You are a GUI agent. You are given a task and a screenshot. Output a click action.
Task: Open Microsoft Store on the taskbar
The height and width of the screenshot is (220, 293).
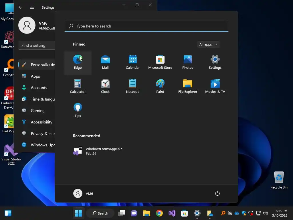point(185,213)
